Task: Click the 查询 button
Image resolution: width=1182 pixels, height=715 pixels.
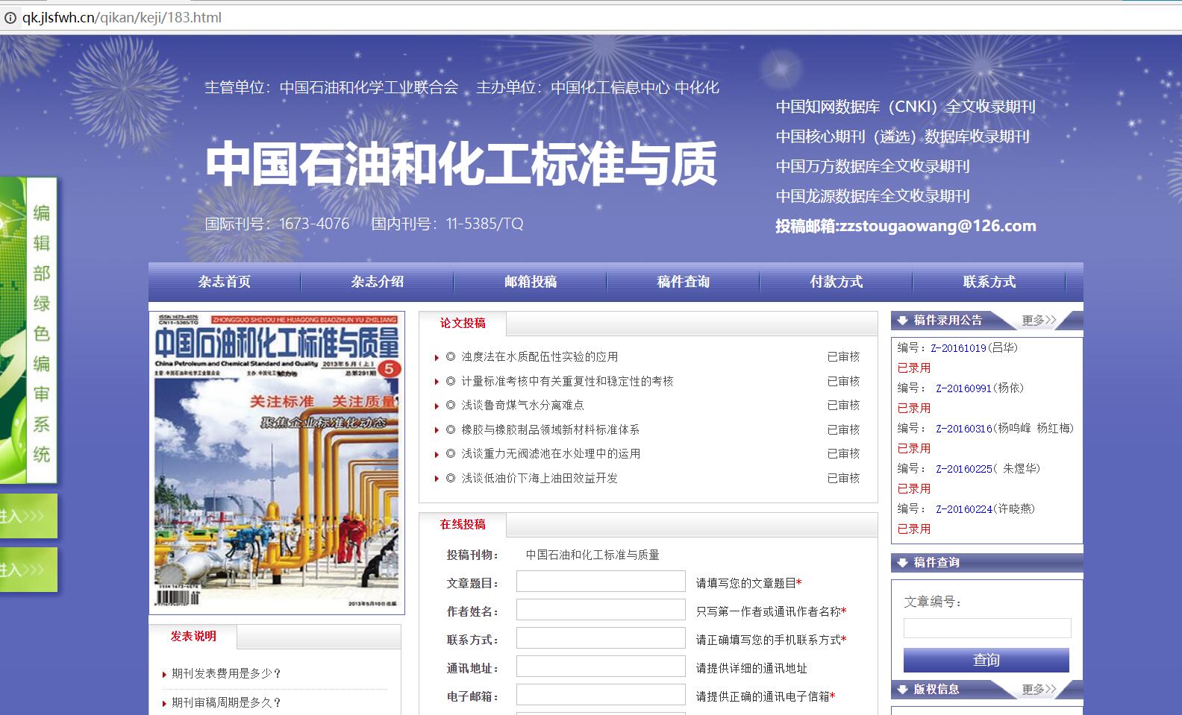Action: [986, 660]
